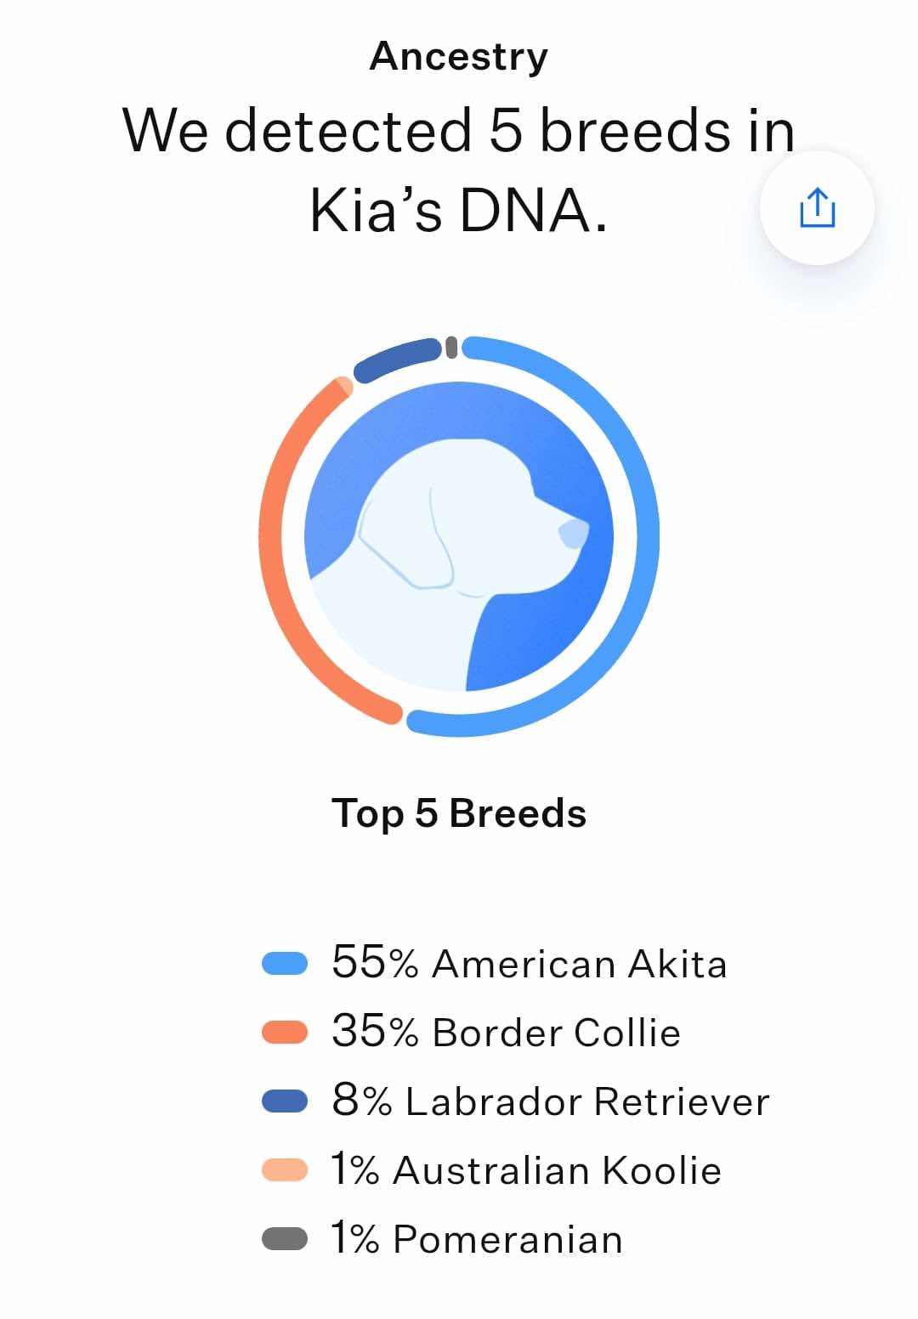918x1319 pixels.
Task: Click the Ancestry section title
Action: click(459, 57)
